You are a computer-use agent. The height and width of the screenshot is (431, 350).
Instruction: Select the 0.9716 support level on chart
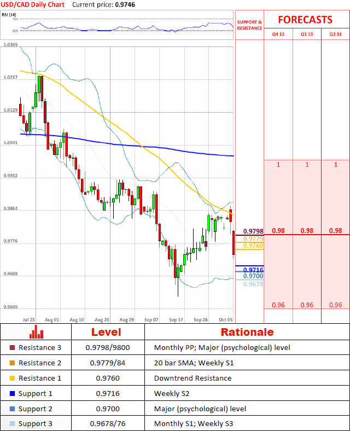[253, 270]
